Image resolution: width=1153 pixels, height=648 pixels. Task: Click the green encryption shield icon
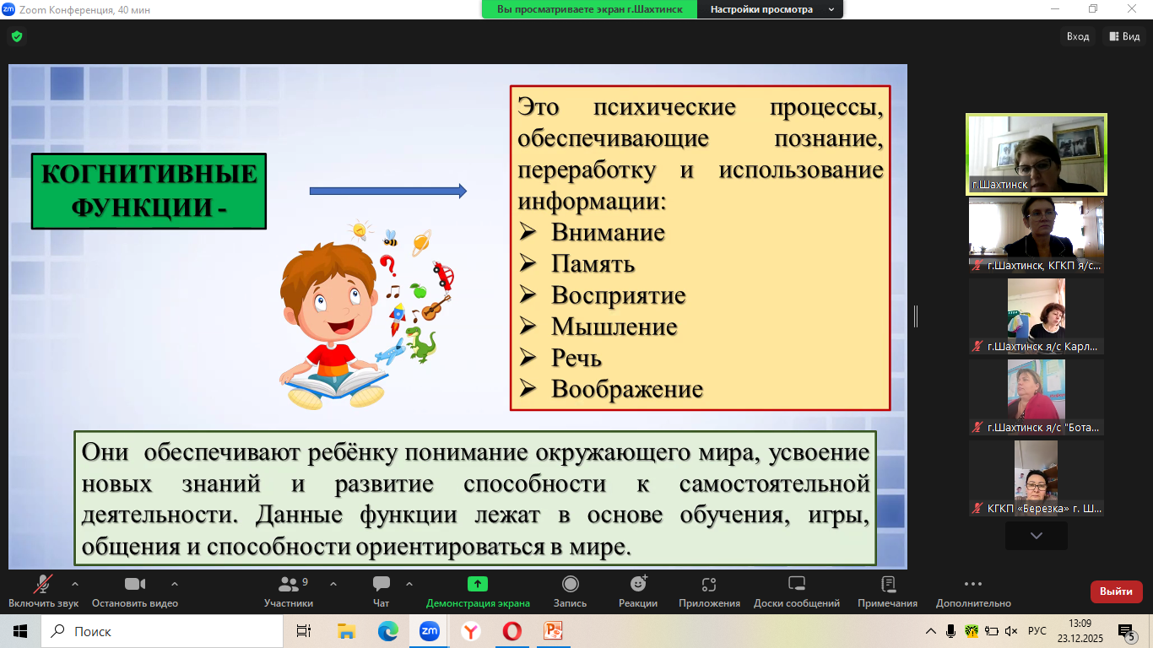pyautogui.click(x=16, y=36)
